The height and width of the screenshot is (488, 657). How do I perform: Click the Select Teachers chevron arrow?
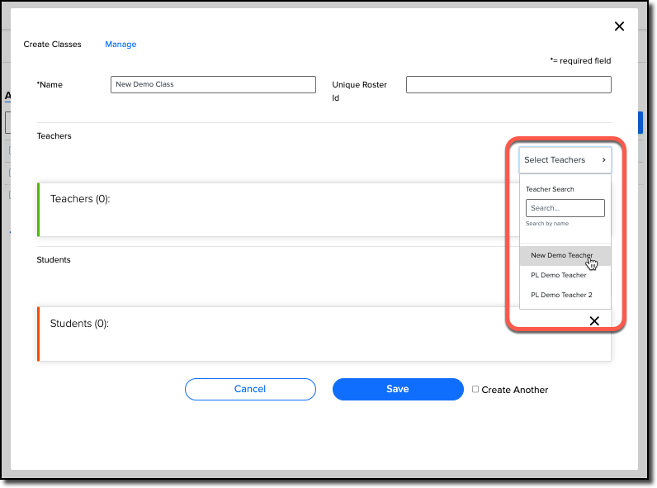(x=604, y=159)
